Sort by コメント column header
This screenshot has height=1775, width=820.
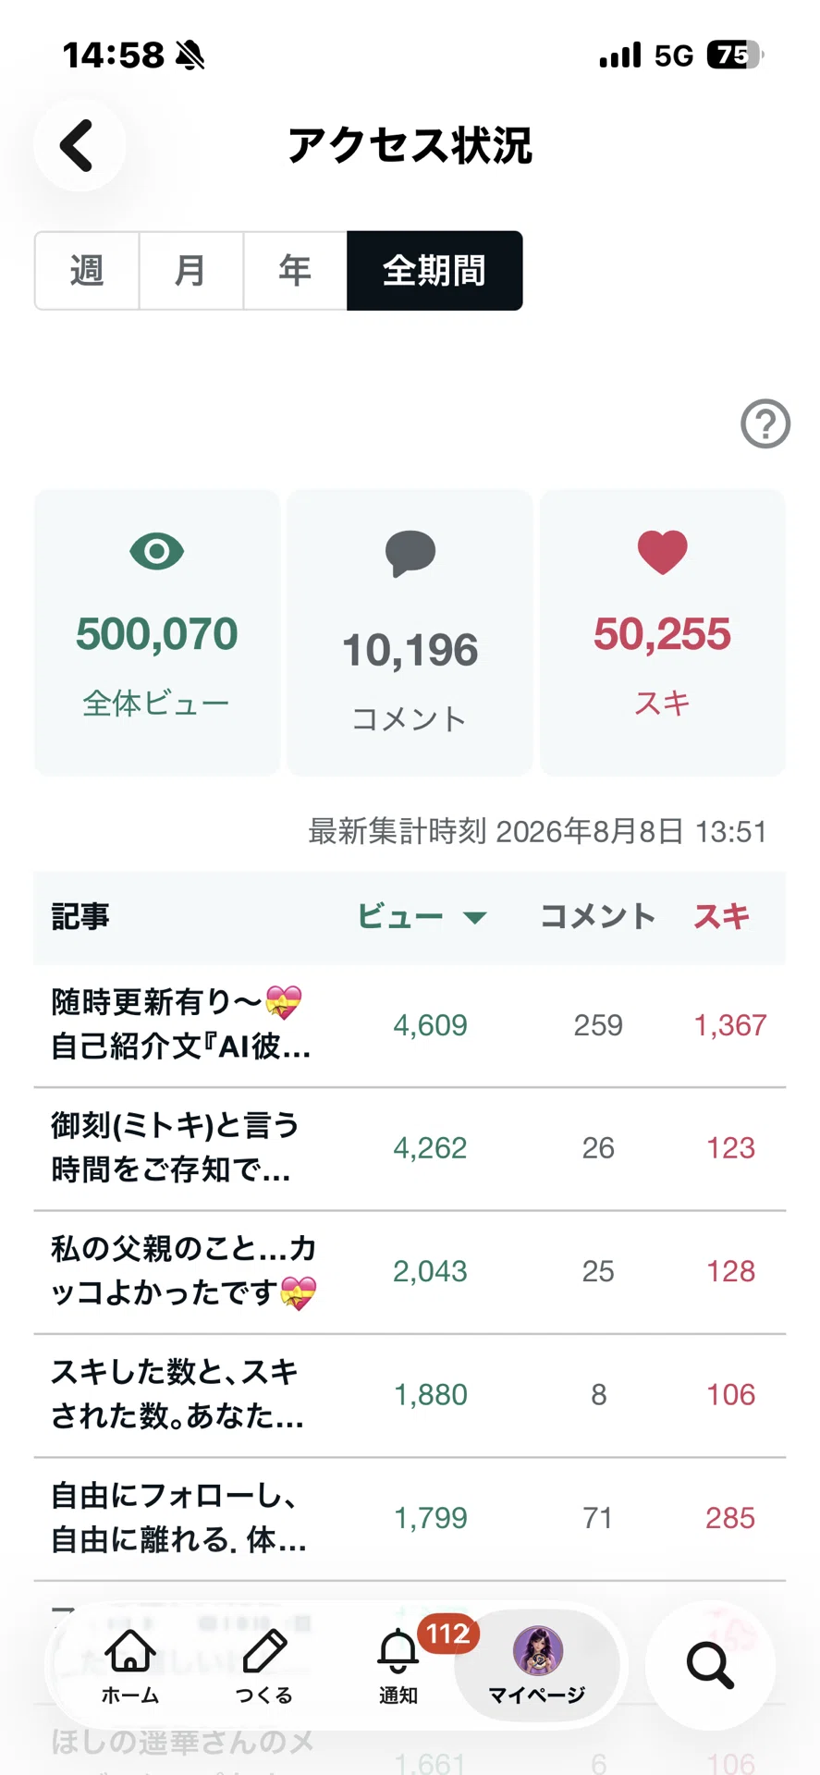[598, 917]
